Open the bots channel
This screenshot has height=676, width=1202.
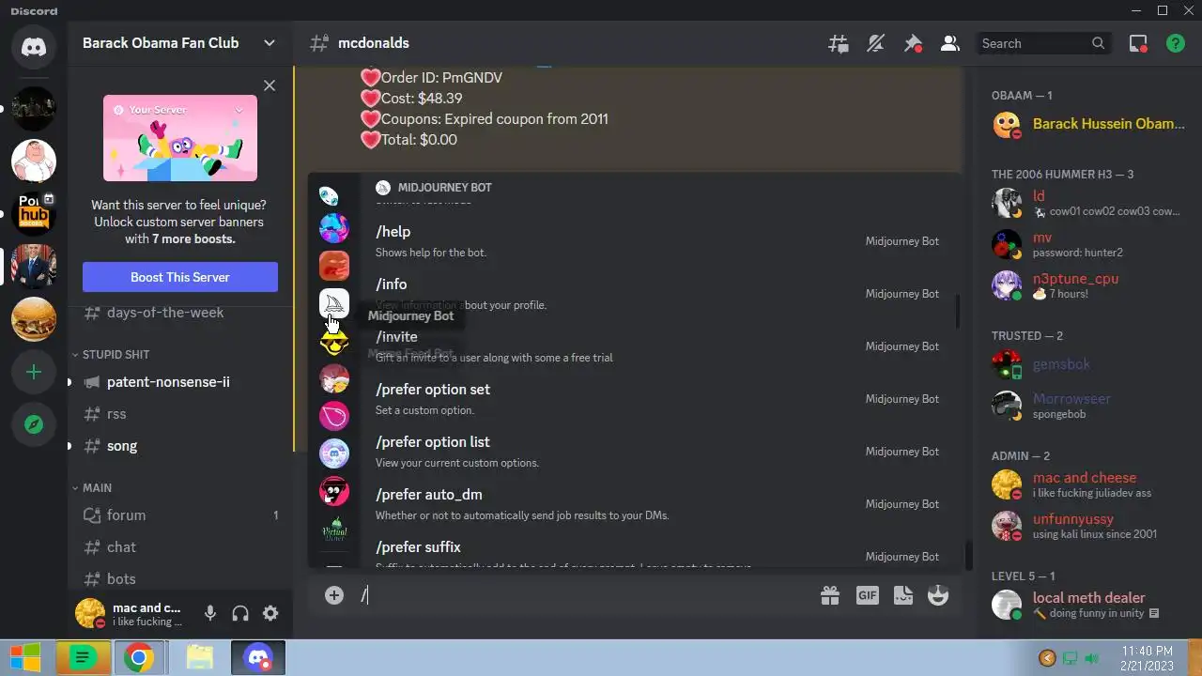(180, 579)
